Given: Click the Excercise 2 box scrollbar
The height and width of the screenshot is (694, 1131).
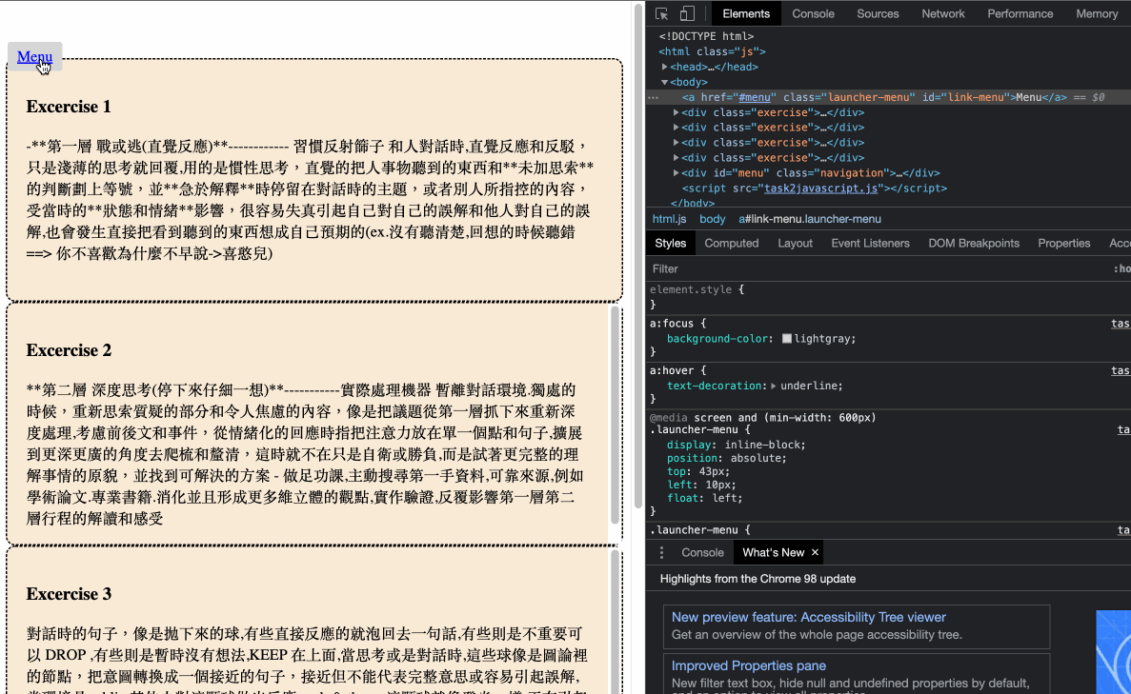Looking at the screenshot, I should (x=616, y=415).
